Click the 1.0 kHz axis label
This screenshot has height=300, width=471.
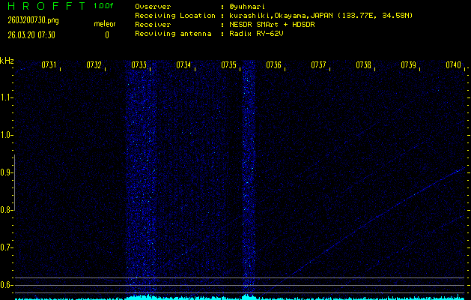pyautogui.click(x=5, y=136)
